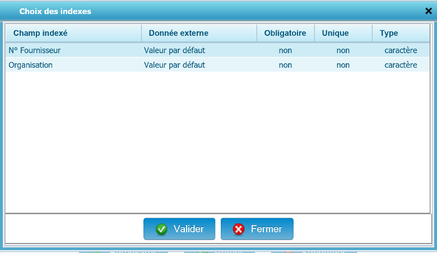
Task: Open Donnée externe value for N° Fournisseur
Action: click(174, 50)
